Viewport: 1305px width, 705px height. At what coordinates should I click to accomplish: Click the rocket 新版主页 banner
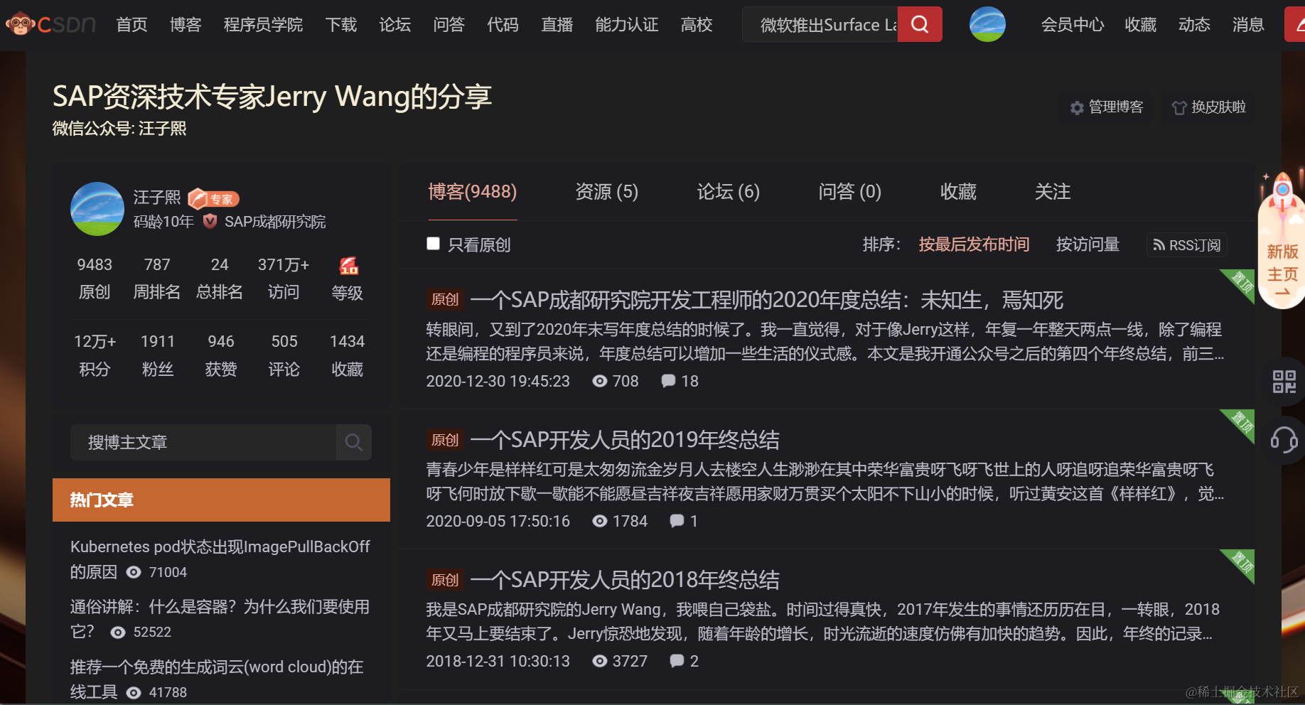1282,240
